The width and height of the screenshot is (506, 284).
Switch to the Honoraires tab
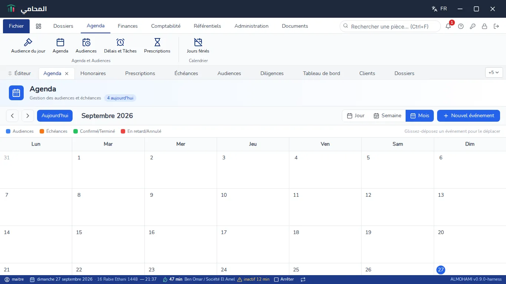(93, 74)
